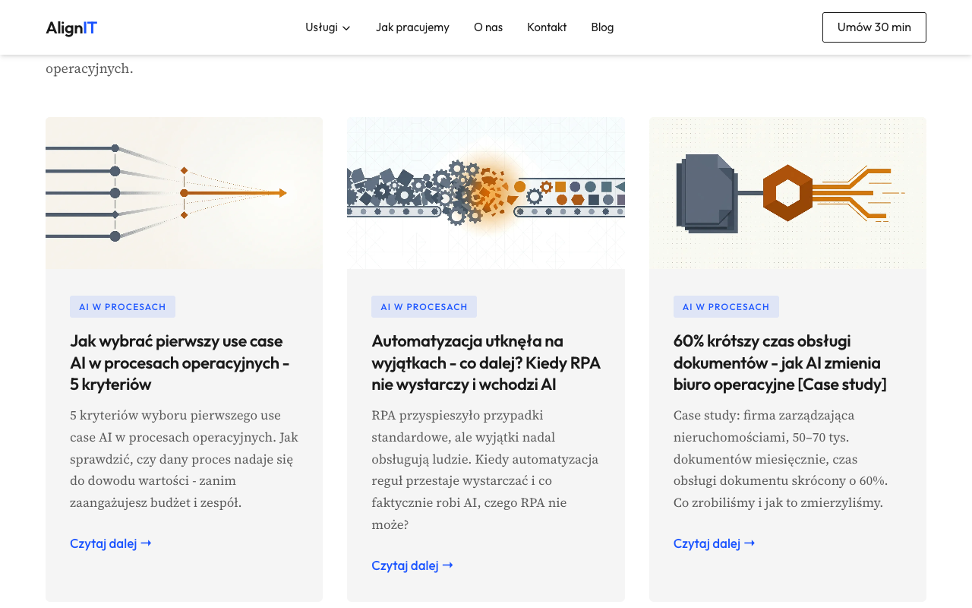Navigate to Kontakt
972x608 pixels.
[547, 27]
